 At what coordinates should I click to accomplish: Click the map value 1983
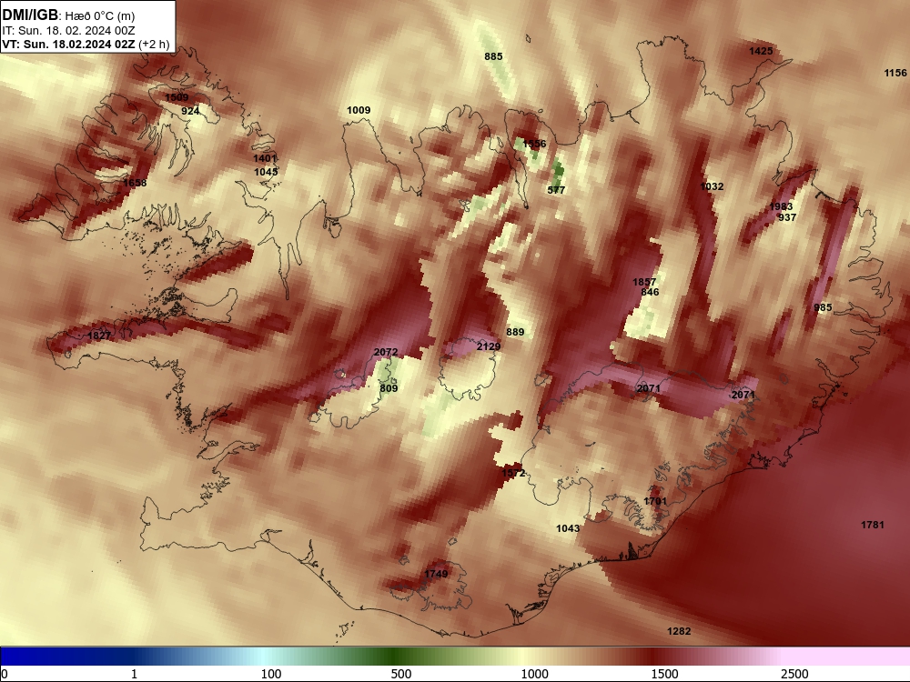pyautogui.click(x=781, y=206)
